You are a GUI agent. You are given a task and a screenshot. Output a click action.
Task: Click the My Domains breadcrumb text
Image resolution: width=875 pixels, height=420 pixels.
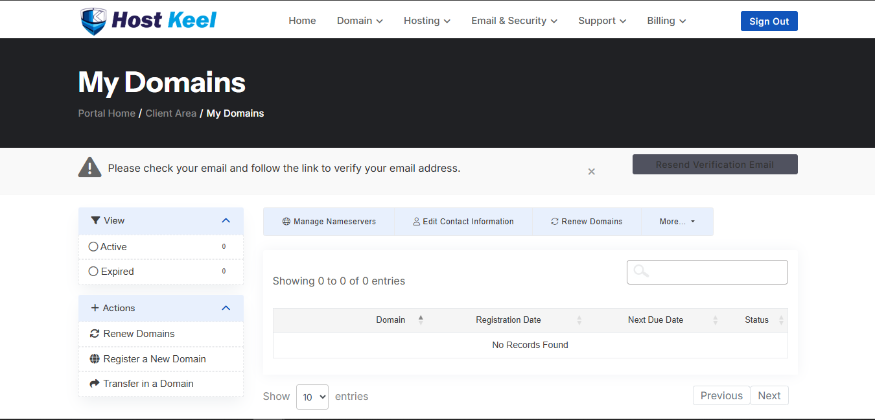click(x=235, y=113)
